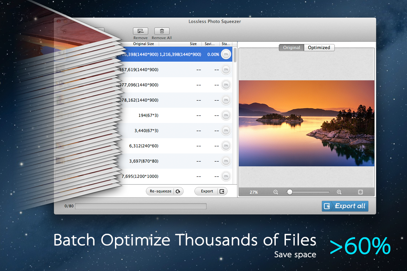Click the Remove All trash icon
Viewport: 407px width, 271px height.
[162, 31]
